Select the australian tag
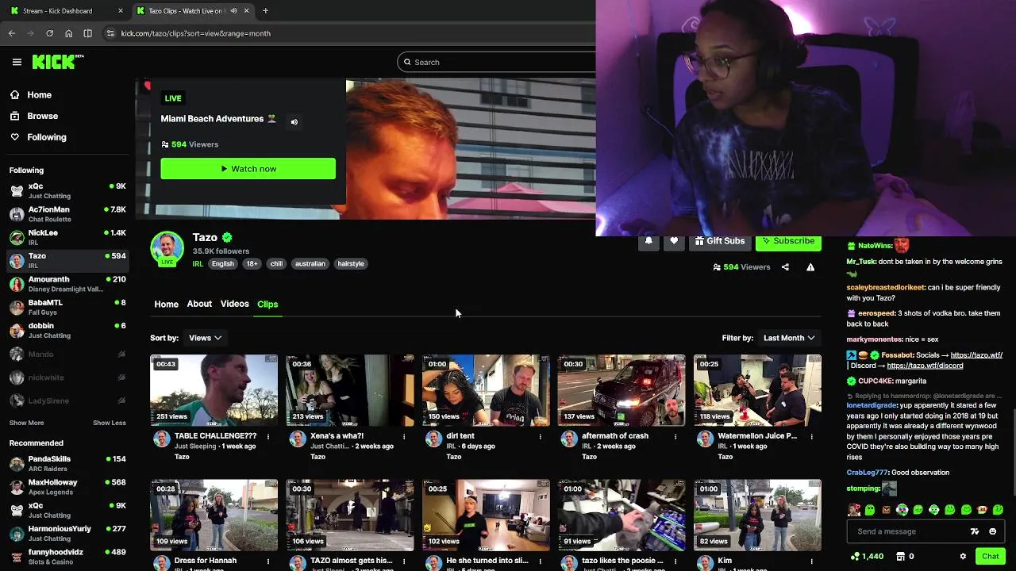Image resolution: width=1016 pixels, height=571 pixels. [x=310, y=264]
